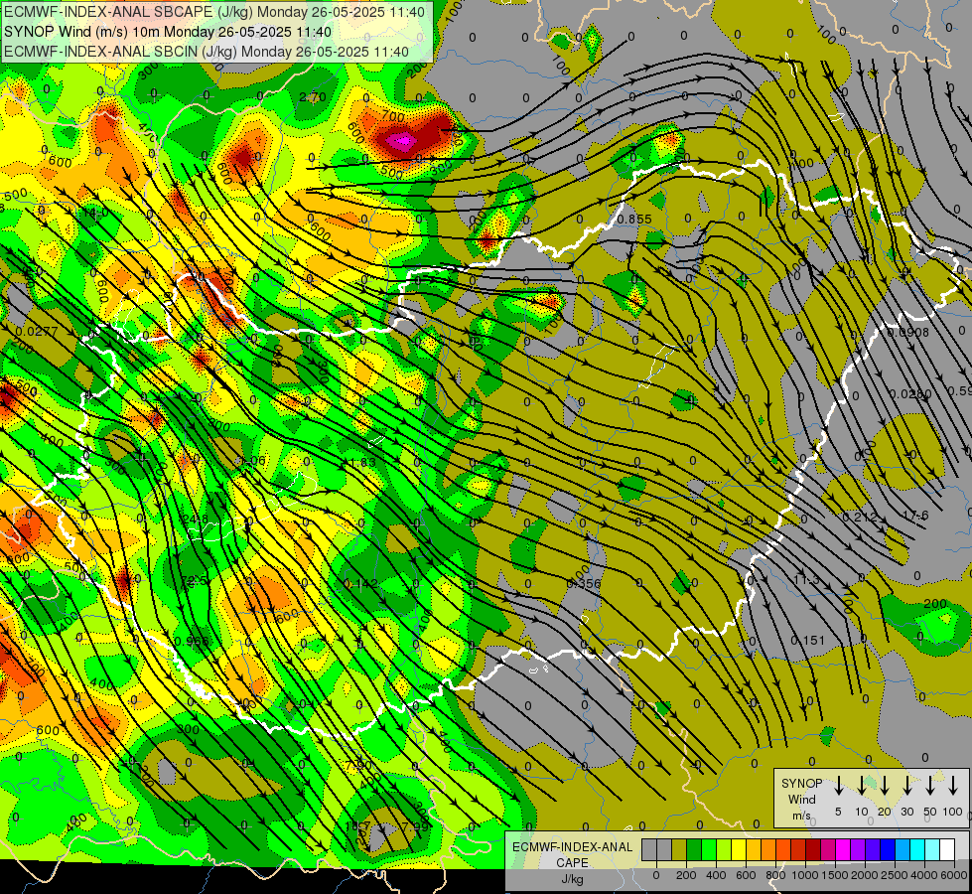Pick the white swatch in the CAPE legend

(x=948, y=849)
